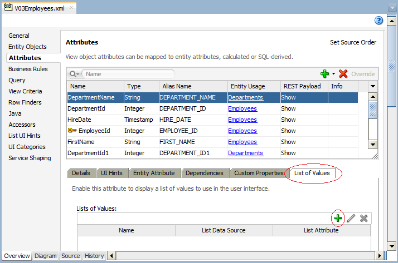Image resolution: width=398 pixels, height=263 pixels.
Task: Sort by the Type column header
Action: coord(142,86)
